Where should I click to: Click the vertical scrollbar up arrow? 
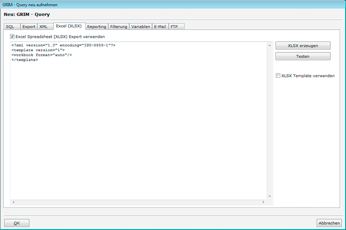pos(269,45)
